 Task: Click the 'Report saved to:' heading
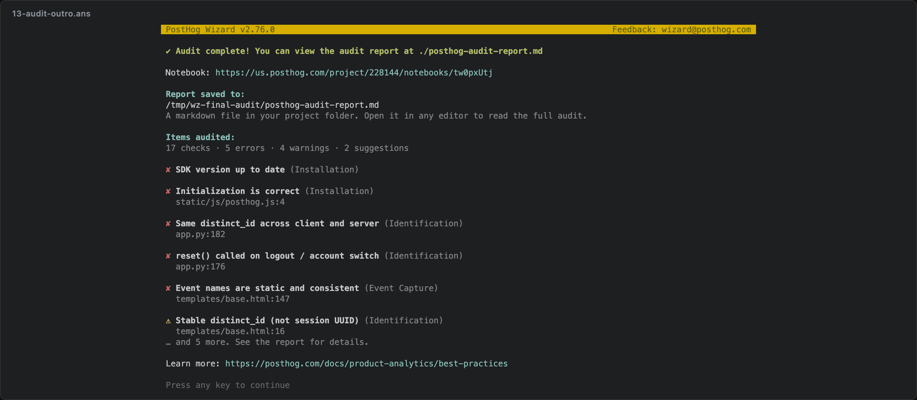(x=205, y=94)
